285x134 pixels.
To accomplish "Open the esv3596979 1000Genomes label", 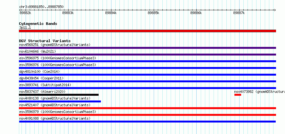I will click(x=58, y=112).
